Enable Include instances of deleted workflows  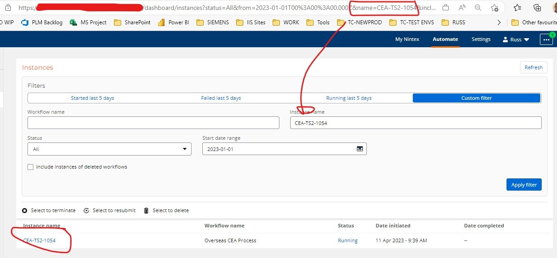point(31,167)
